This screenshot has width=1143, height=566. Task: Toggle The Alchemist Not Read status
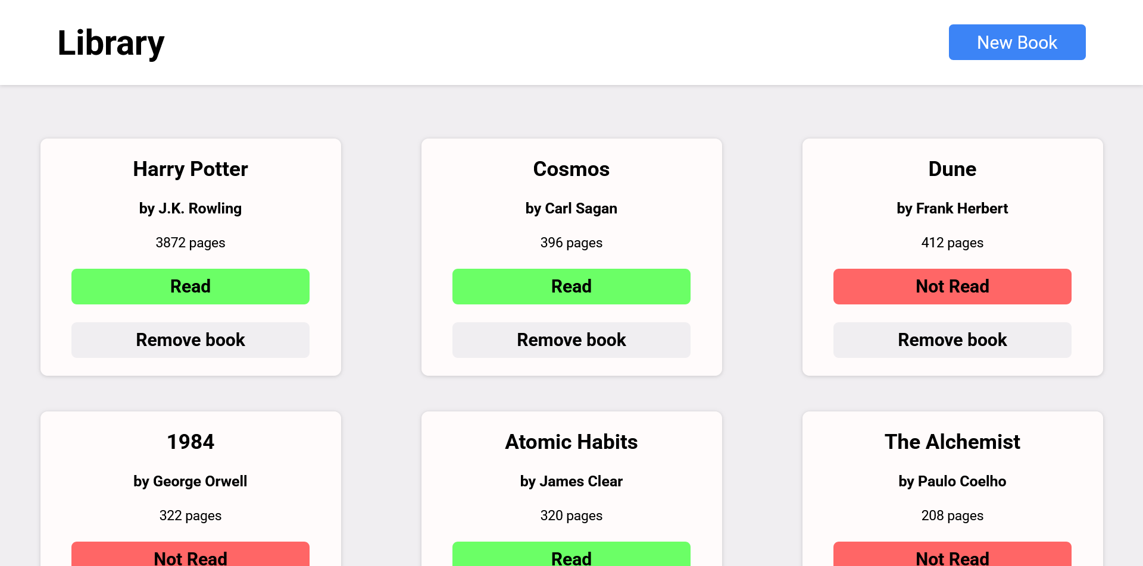pos(952,554)
